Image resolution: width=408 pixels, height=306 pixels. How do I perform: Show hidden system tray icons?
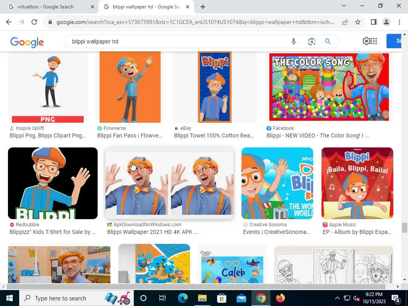(x=337, y=298)
